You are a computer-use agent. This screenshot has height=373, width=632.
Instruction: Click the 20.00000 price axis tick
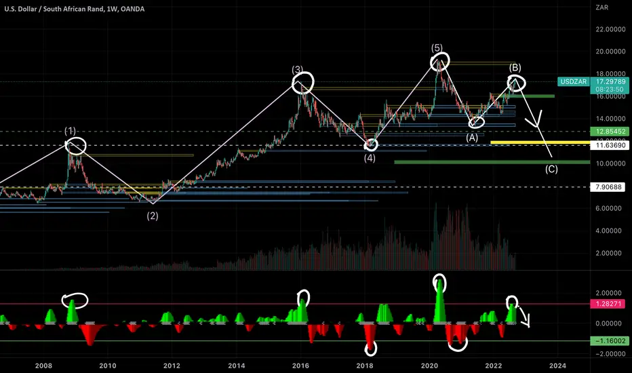click(x=610, y=52)
